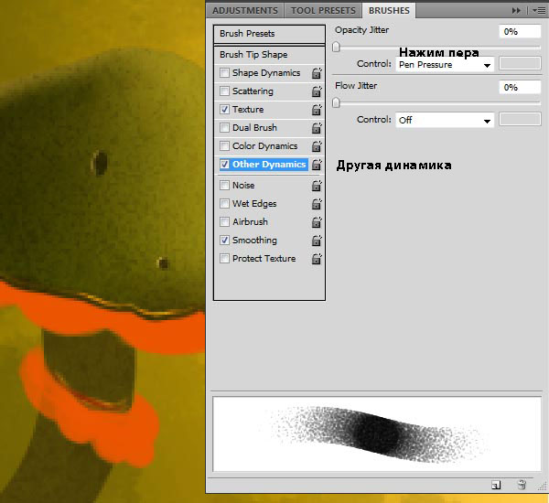
Task: Open the Opacity Jitter Control dropdown
Action: coord(445,65)
